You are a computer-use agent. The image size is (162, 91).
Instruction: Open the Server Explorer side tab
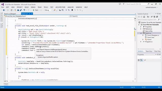point(2,17)
